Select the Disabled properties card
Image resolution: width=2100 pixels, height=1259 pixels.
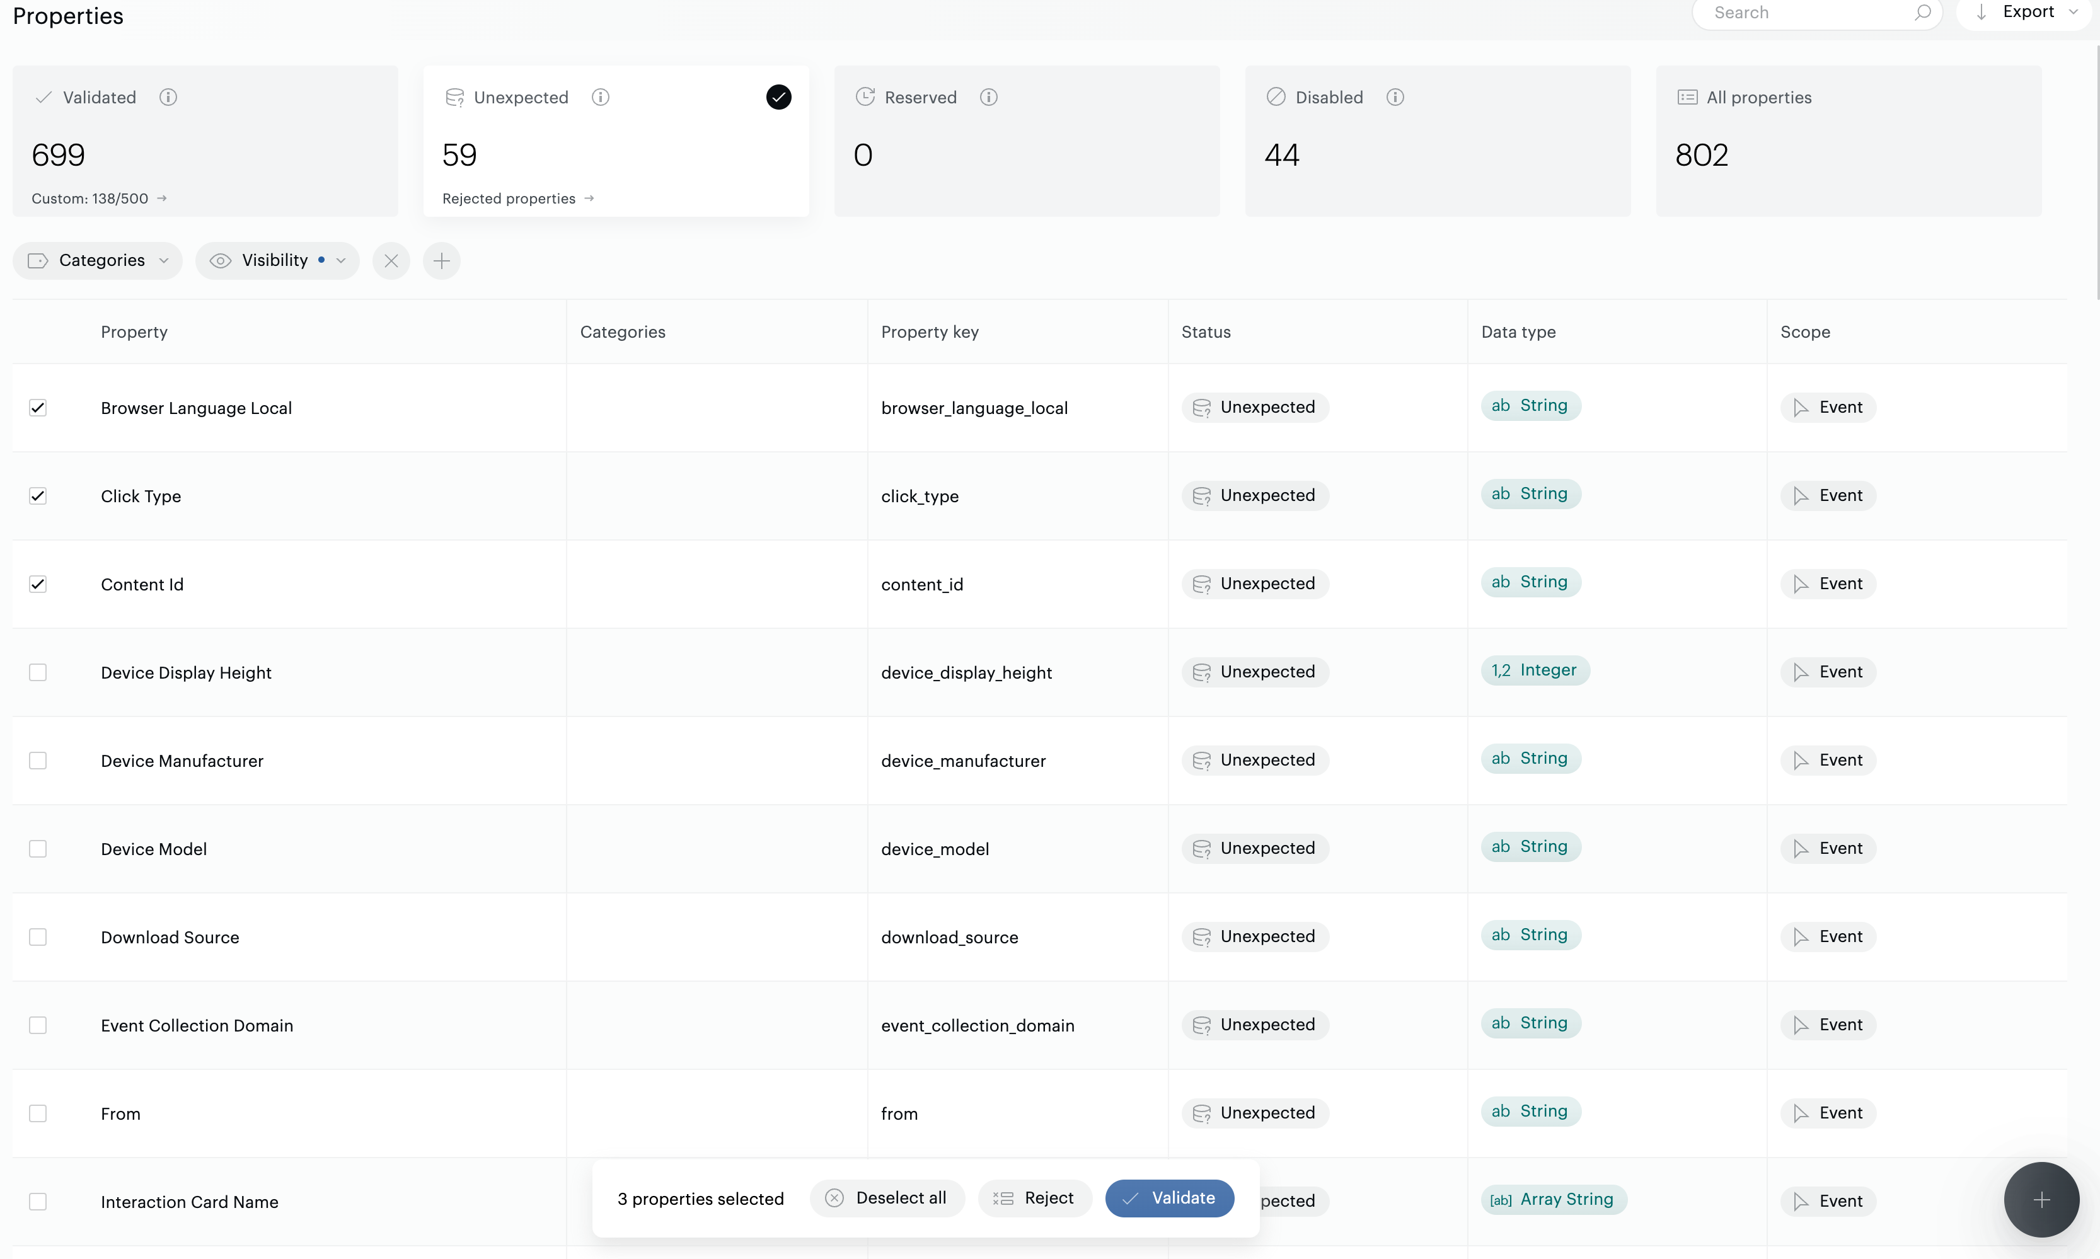point(1438,141)
